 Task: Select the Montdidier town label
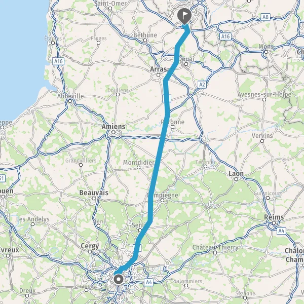point(139,163)
